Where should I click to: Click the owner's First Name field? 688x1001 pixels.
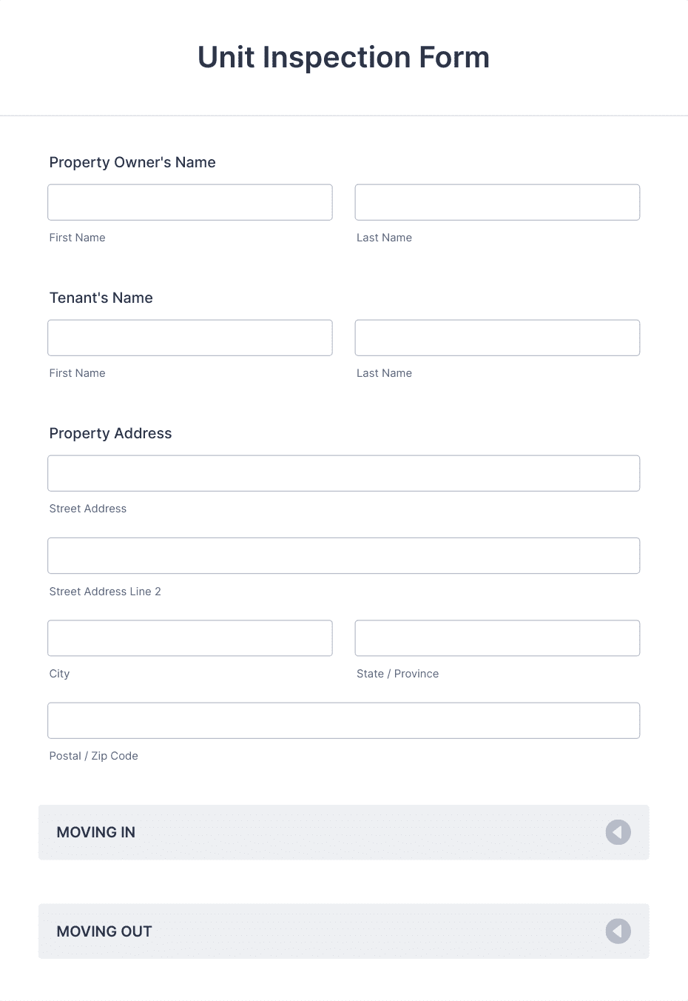point(189,201)
